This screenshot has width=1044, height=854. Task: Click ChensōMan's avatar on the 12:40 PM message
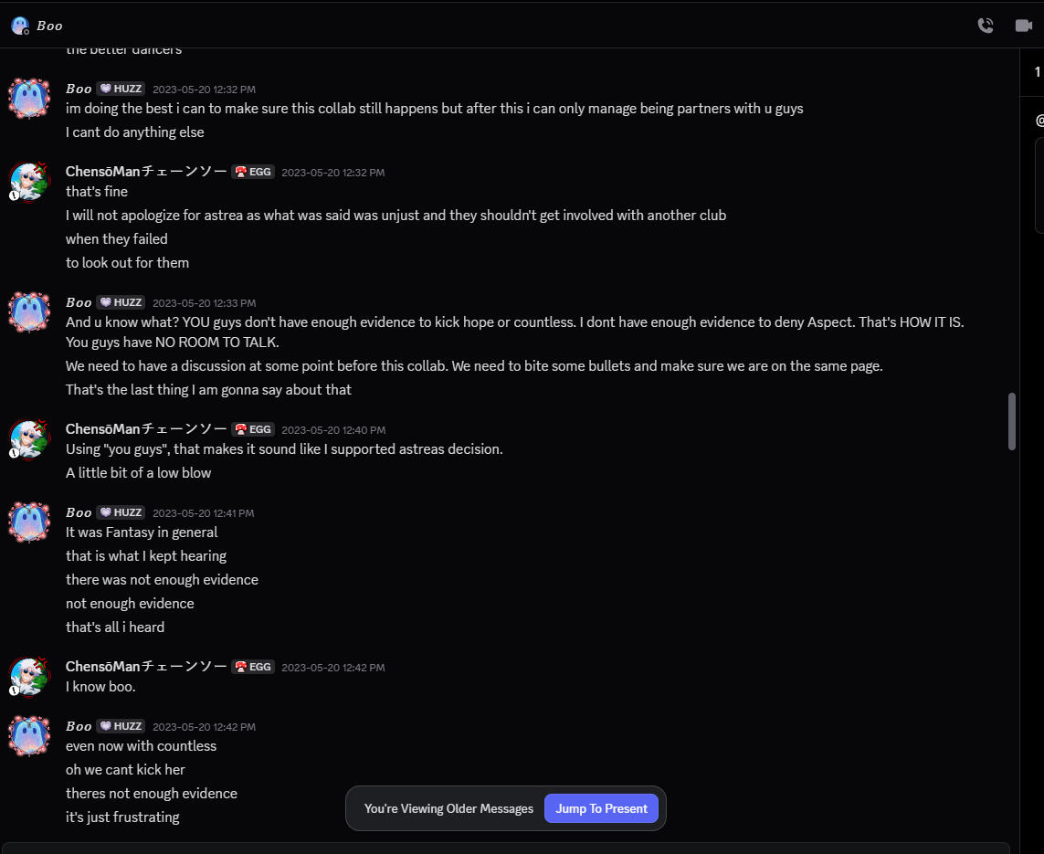click(x=29, y=439)
